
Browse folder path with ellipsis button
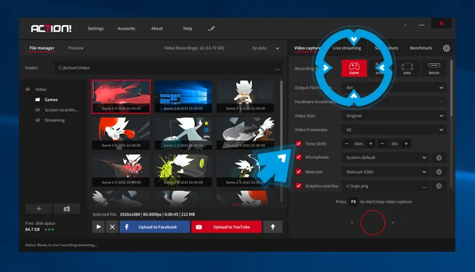coord(277,68)
